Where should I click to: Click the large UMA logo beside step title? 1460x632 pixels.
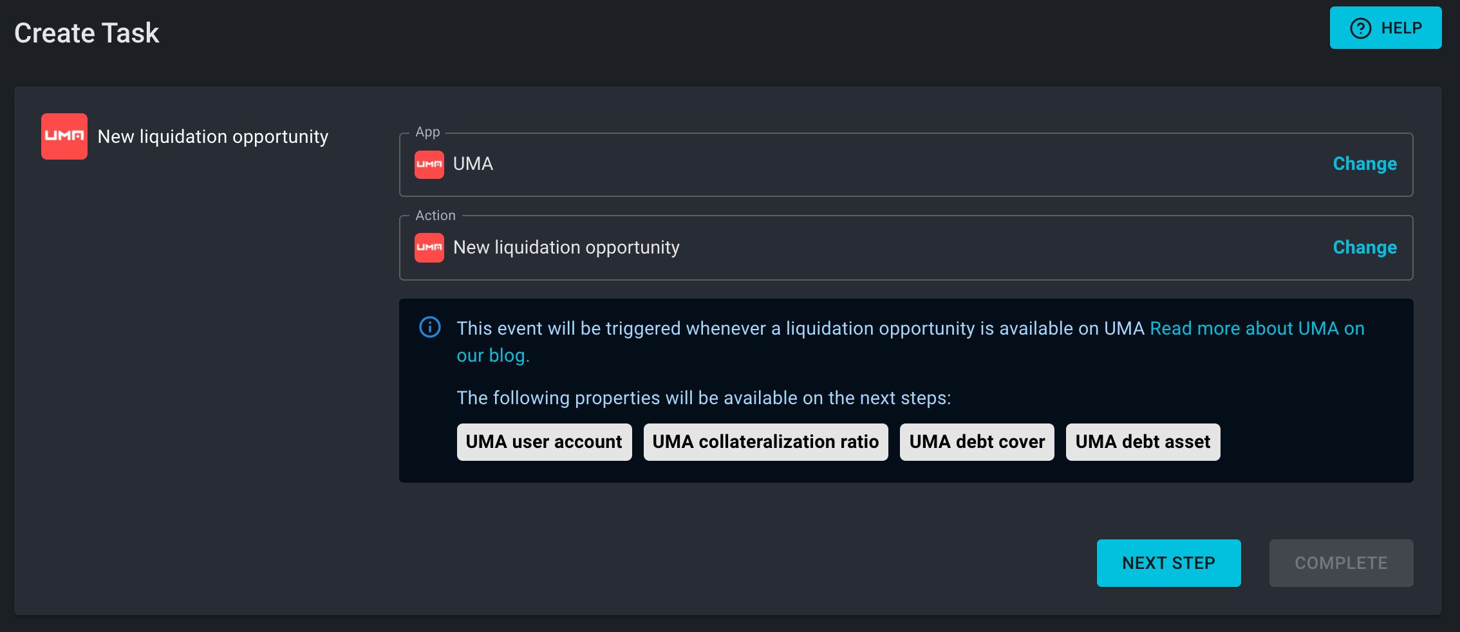click(x=64, y=136)
